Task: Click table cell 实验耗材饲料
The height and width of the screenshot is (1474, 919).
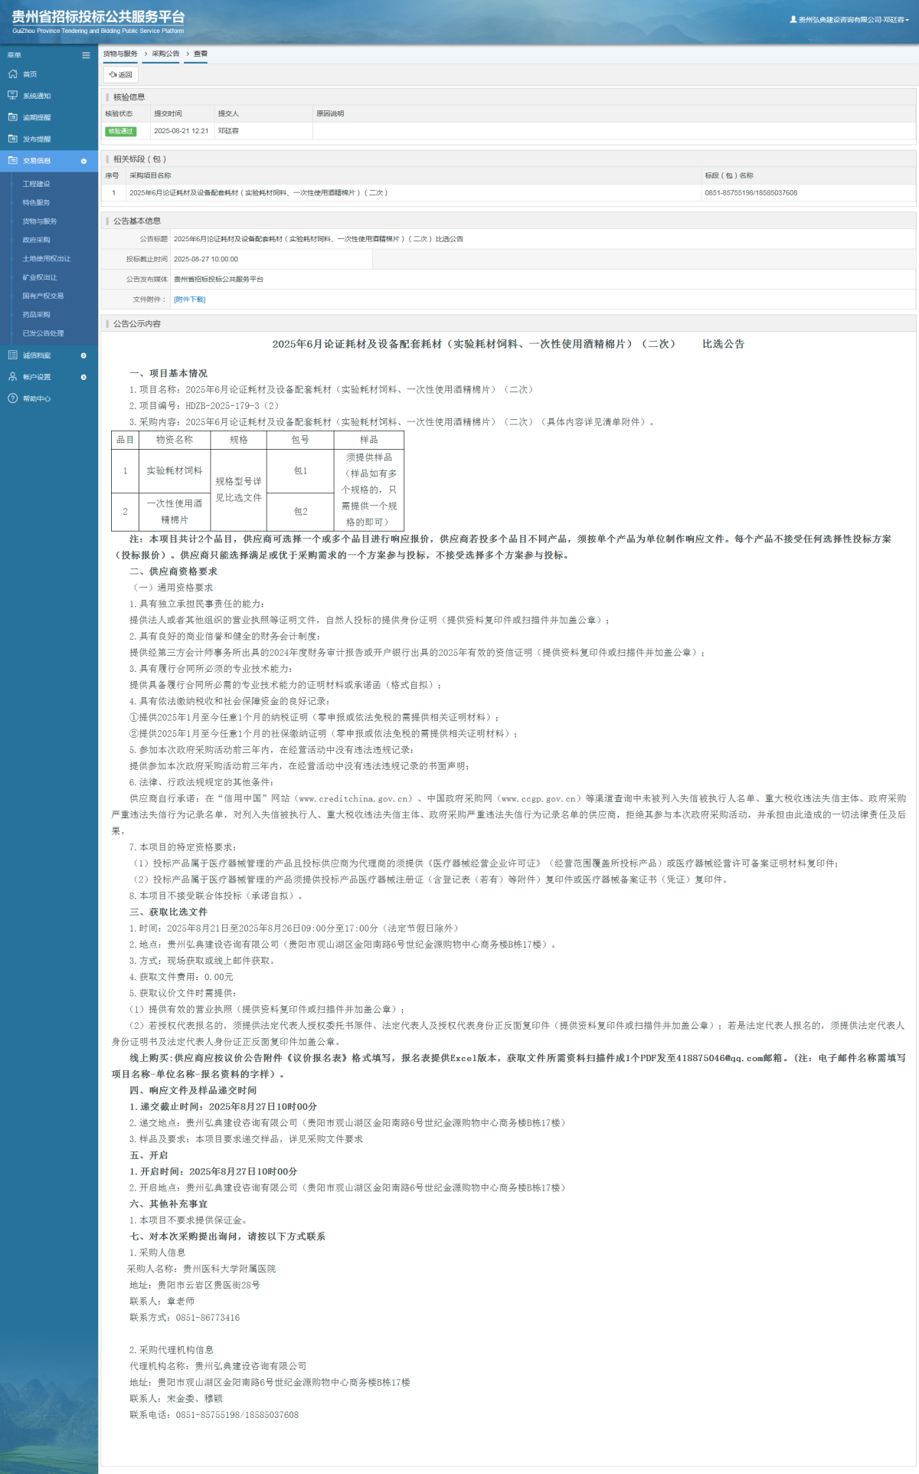Action: click(x=175, y=470)
